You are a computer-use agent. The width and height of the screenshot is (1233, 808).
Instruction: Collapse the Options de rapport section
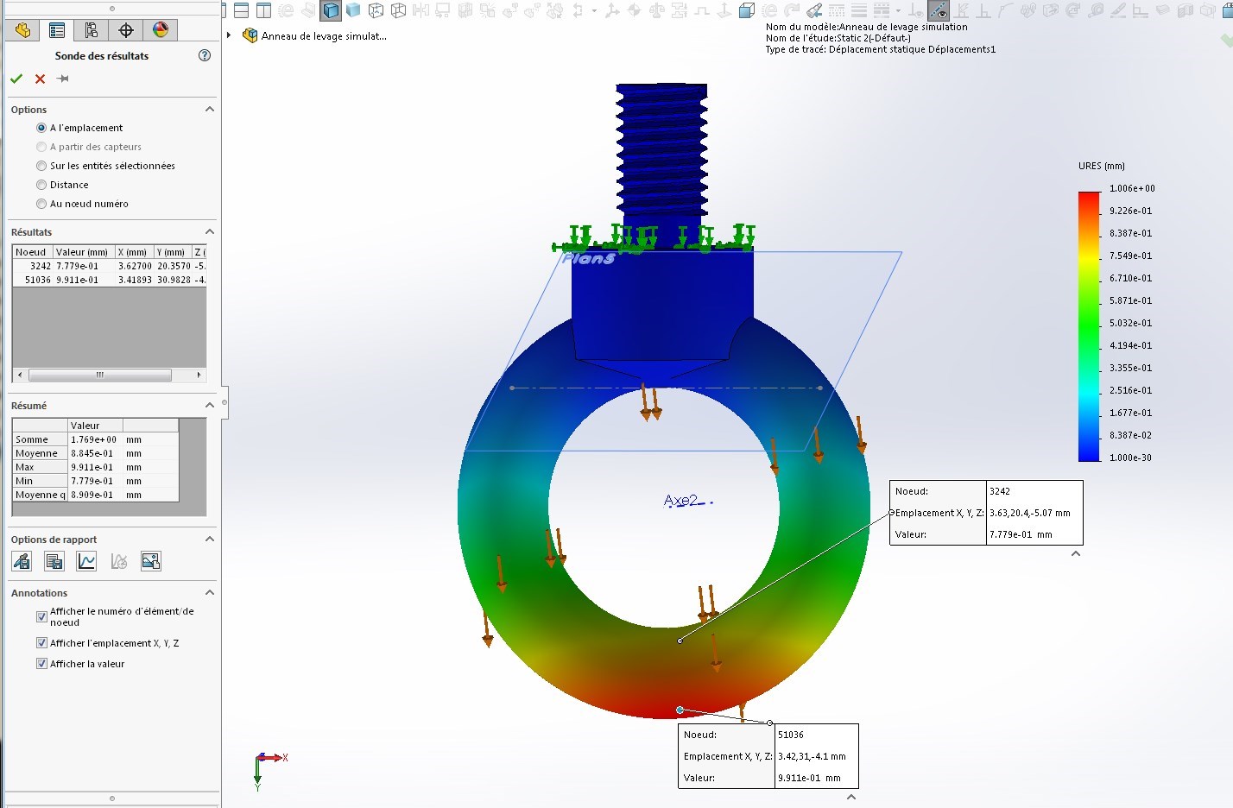209,540
